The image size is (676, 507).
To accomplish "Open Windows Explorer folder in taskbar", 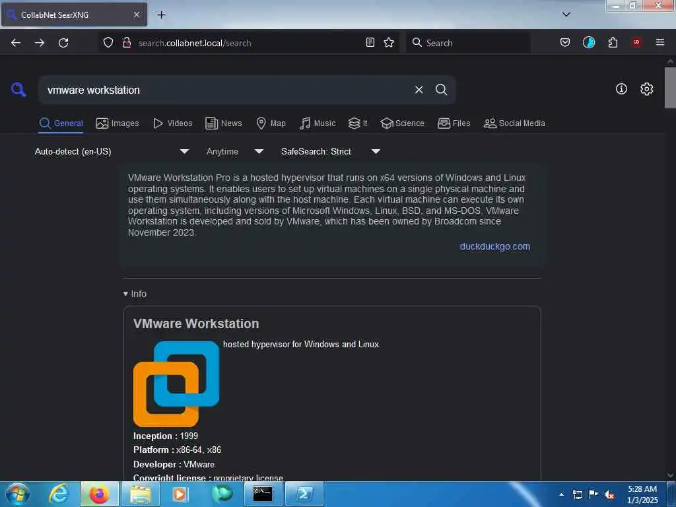I will coord(141,494).
